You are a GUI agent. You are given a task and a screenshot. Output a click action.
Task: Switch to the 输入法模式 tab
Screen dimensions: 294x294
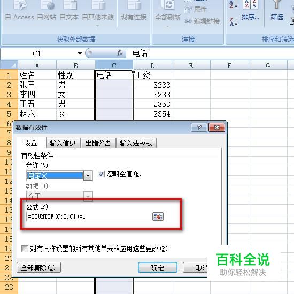[136, 143]
